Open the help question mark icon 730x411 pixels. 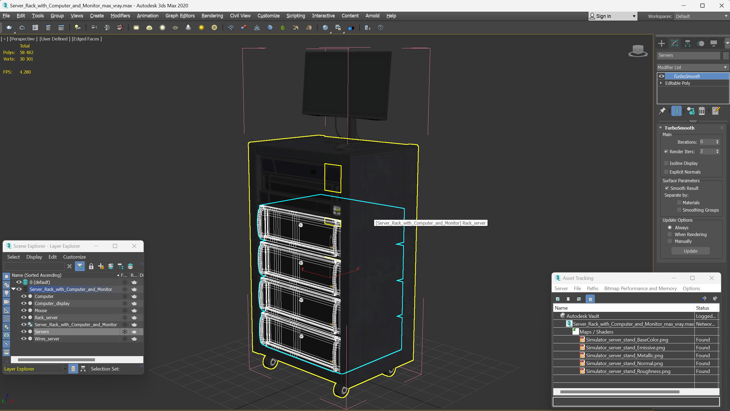point(381,27)
